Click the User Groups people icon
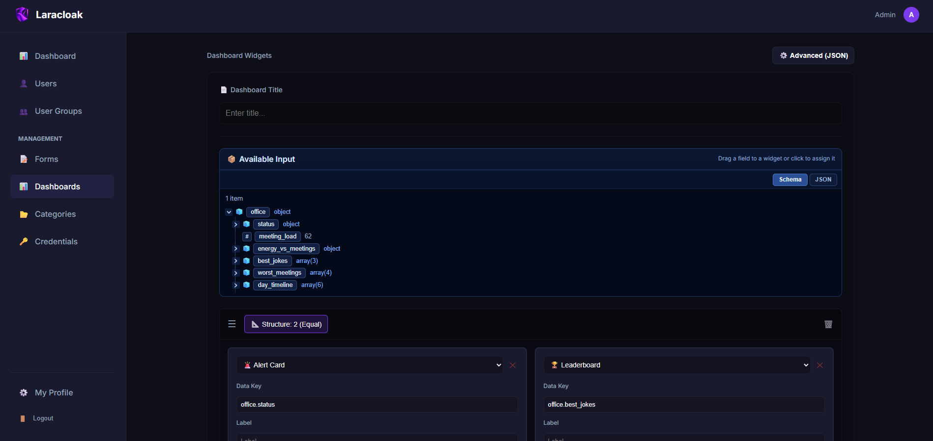Viewport: 933px width, 441px height. [24, 111]
